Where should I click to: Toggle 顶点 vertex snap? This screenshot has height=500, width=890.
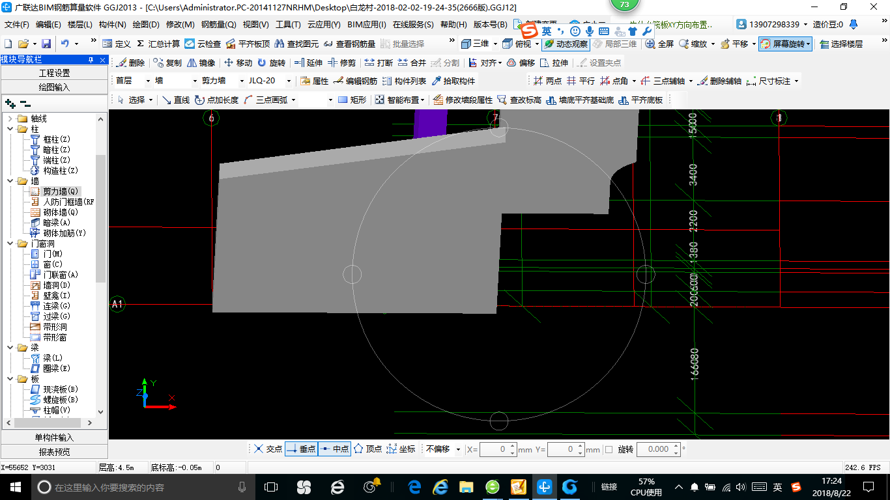tap(367, 449)
